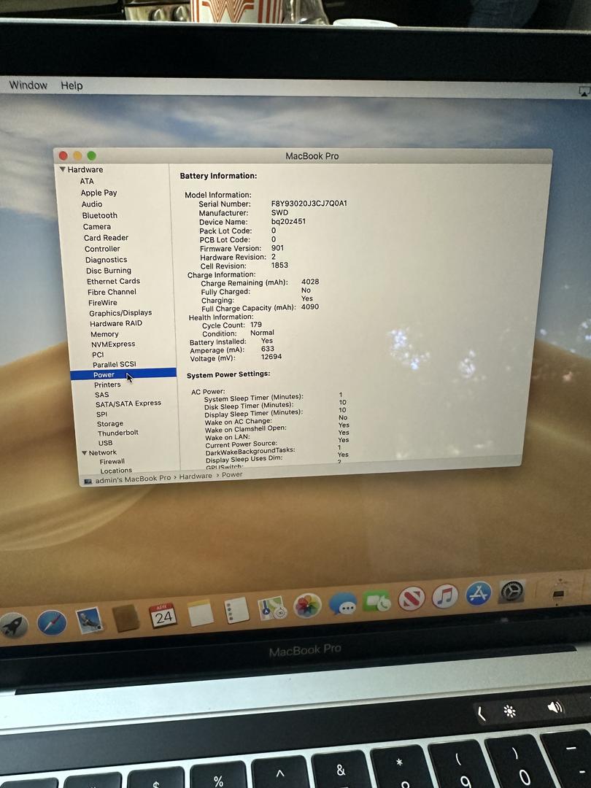Select Audio in the sidebar
This screenshot has height=788, width=591.
[91, 204]
